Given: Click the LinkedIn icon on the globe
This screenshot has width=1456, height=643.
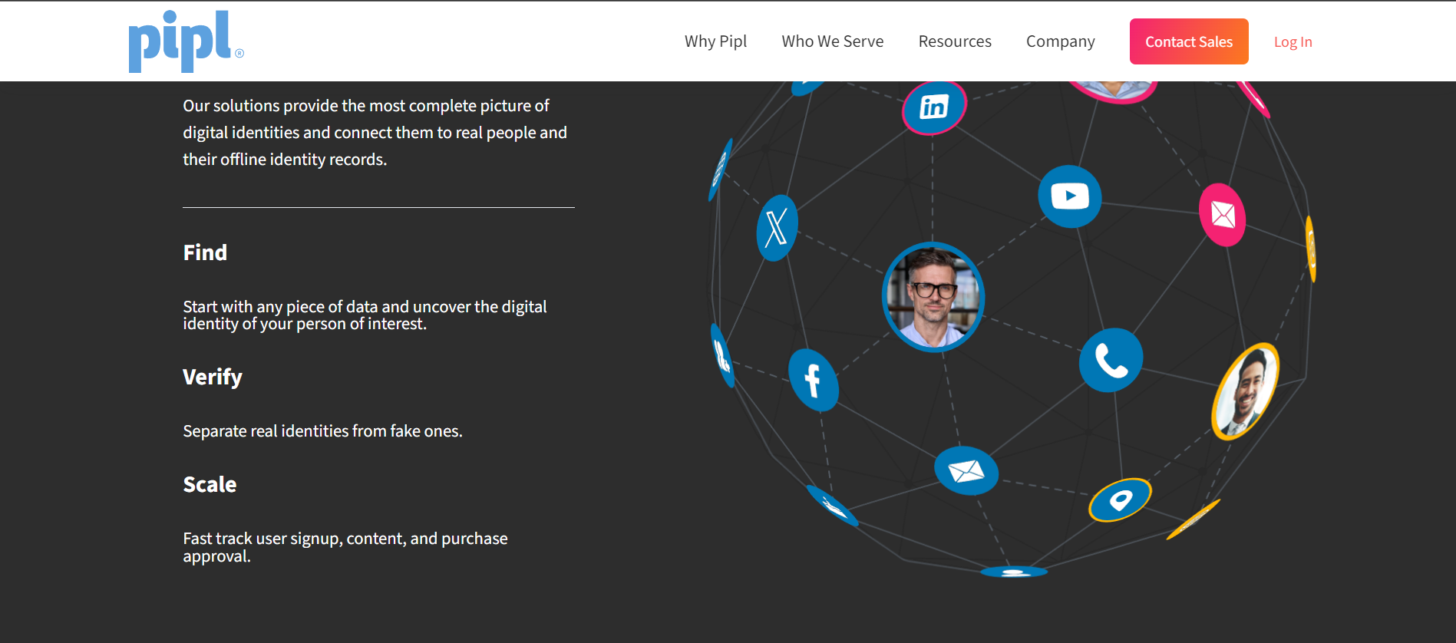Looking at the screenshot, I should tap(933, 107).
